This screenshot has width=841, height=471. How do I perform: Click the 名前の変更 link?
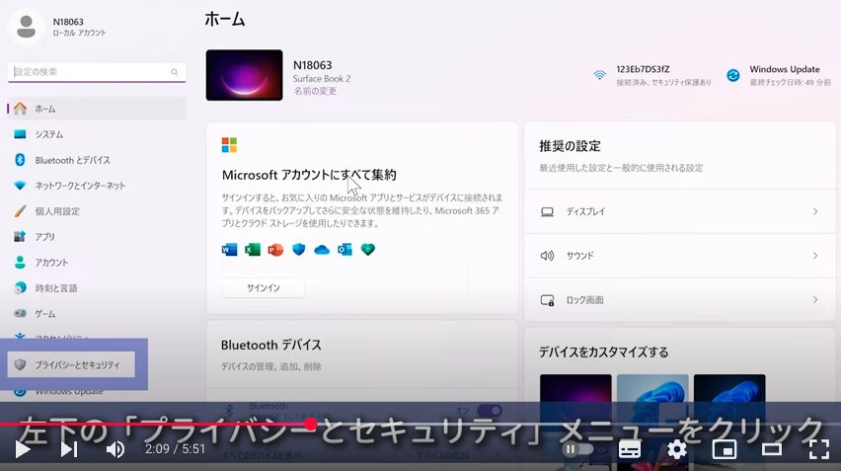tap(315, 91)
